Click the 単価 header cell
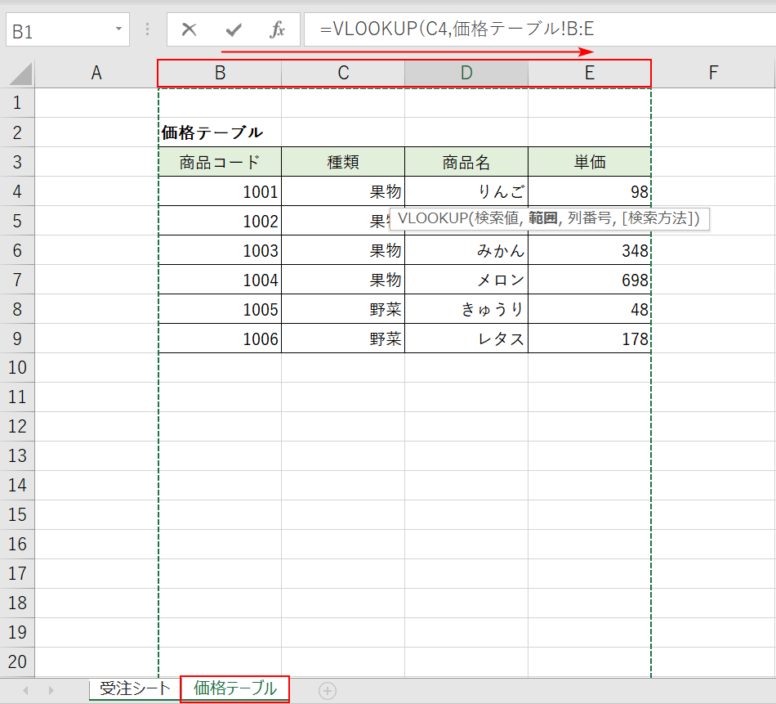The width and height of the screenshot is (776, 704). [x=590, y=162]
